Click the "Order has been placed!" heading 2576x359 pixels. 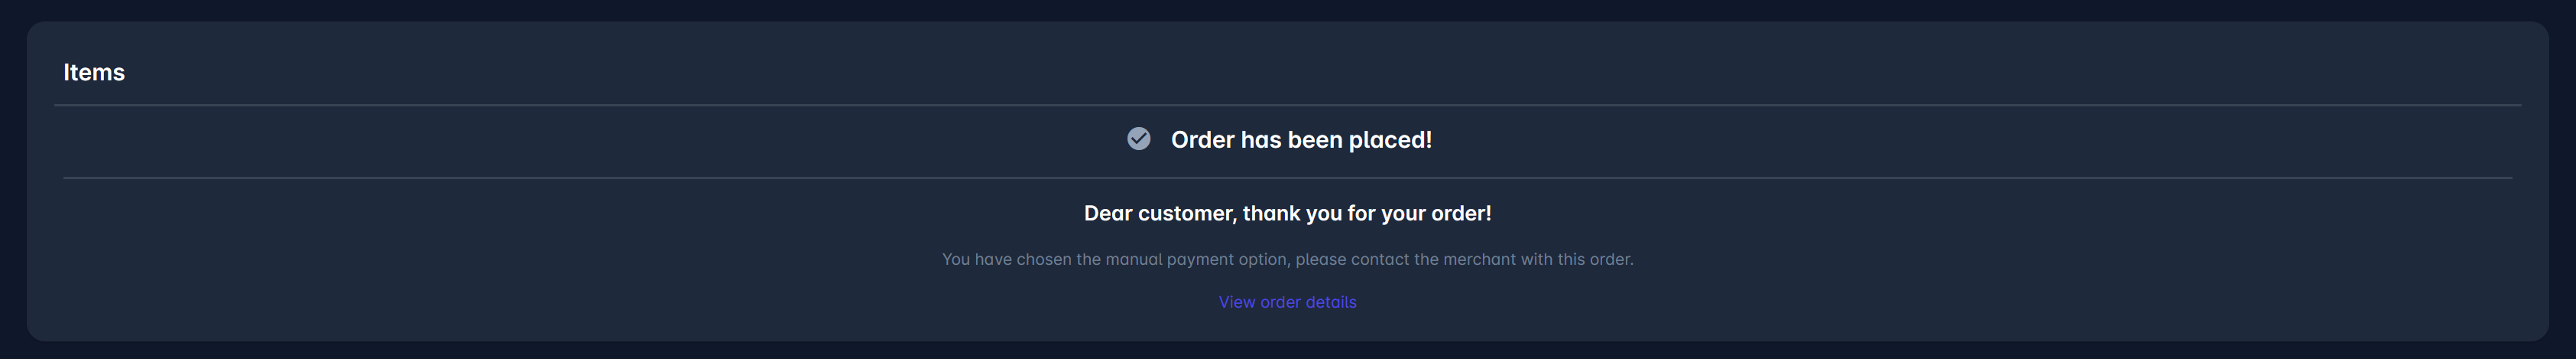(x=1301, y=139)
